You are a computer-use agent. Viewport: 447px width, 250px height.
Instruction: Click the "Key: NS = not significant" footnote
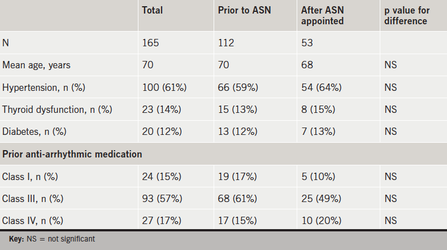51,240
